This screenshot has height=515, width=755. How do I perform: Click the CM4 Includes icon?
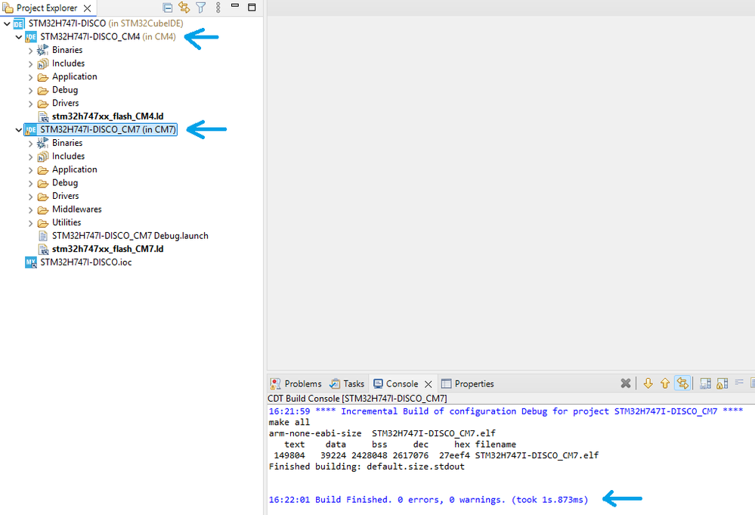click(x=43, y=64)
